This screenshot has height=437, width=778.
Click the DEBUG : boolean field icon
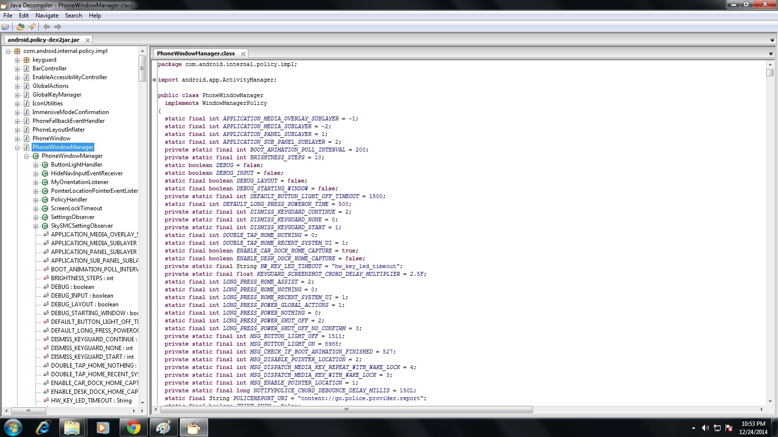coord(46,287)
